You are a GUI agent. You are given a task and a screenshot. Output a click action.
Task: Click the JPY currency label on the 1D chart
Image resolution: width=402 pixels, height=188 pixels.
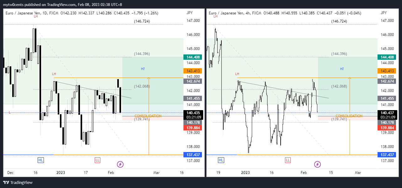point(190,13)
